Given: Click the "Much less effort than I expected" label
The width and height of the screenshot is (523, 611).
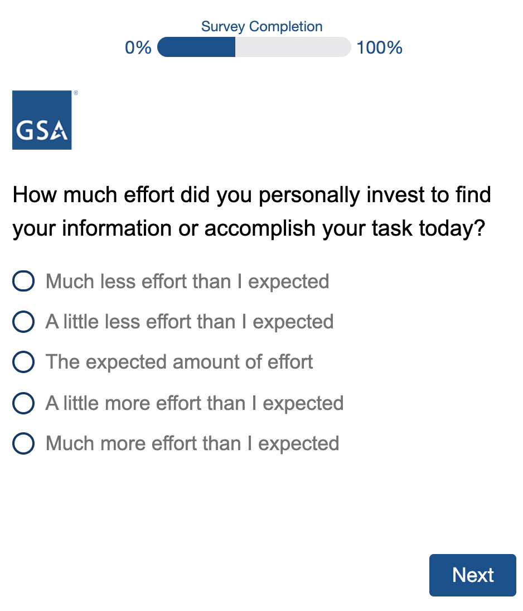Looking at the screenshot, I should (187, 281).
